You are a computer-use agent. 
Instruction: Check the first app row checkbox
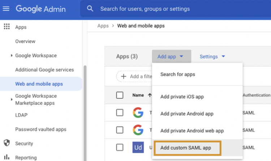tap(120, 113)
